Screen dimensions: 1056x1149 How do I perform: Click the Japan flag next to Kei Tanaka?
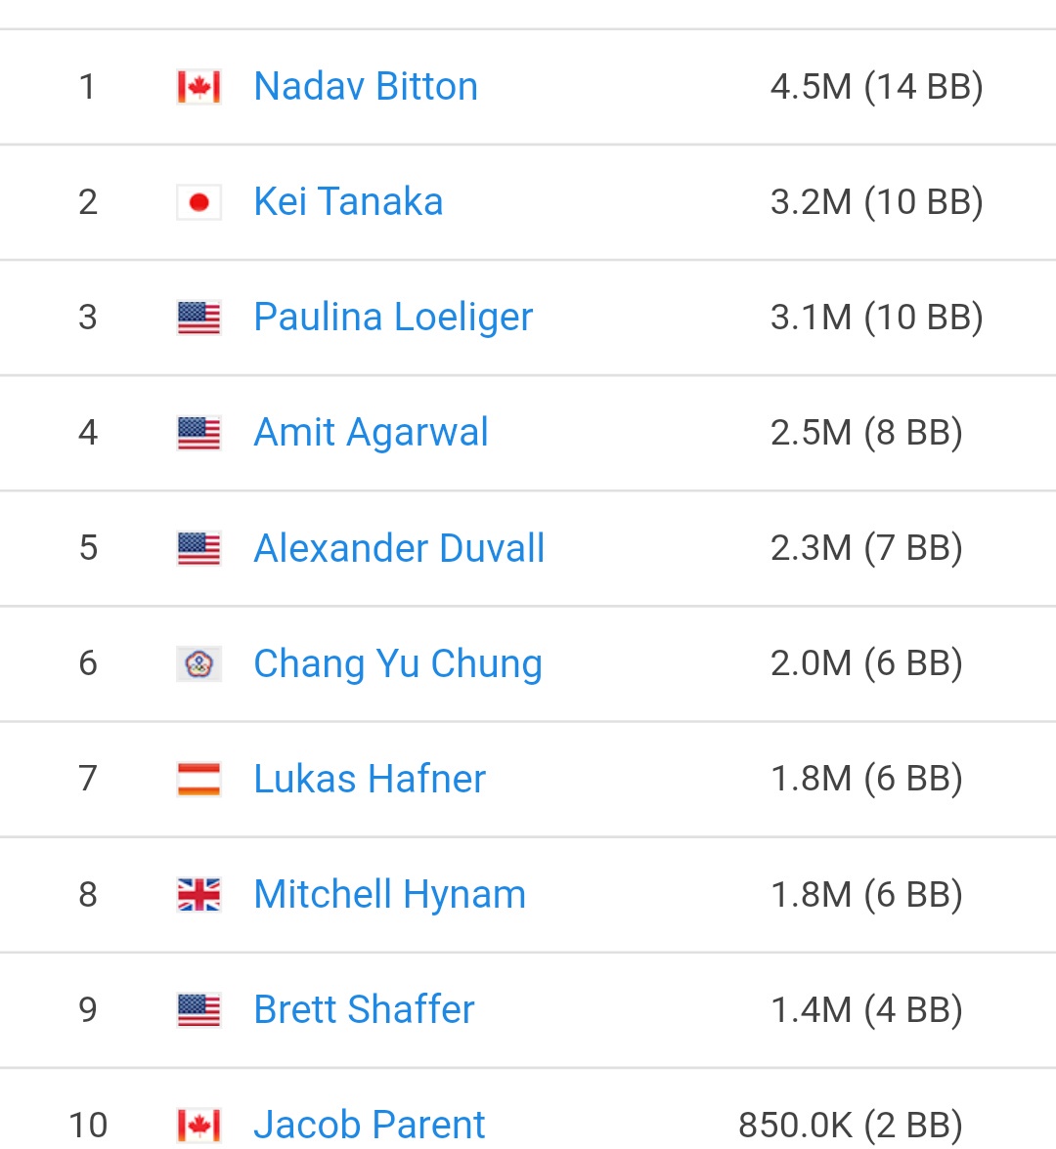tap(198, 202)
